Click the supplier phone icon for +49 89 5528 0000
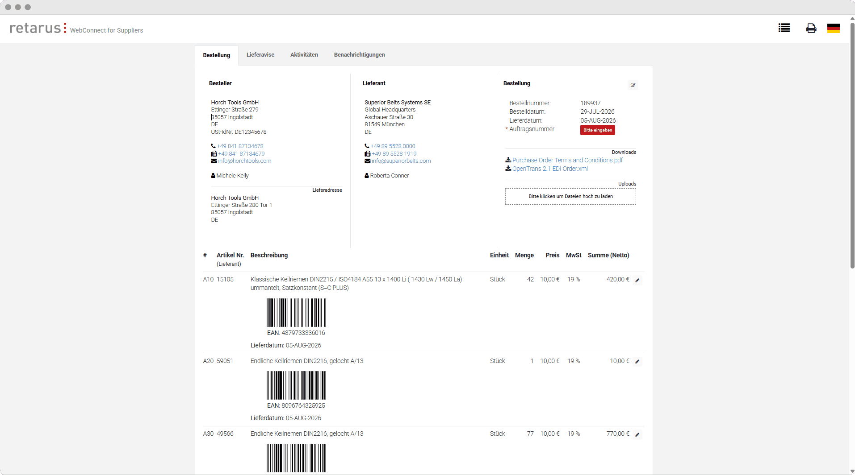 point(367,146)
